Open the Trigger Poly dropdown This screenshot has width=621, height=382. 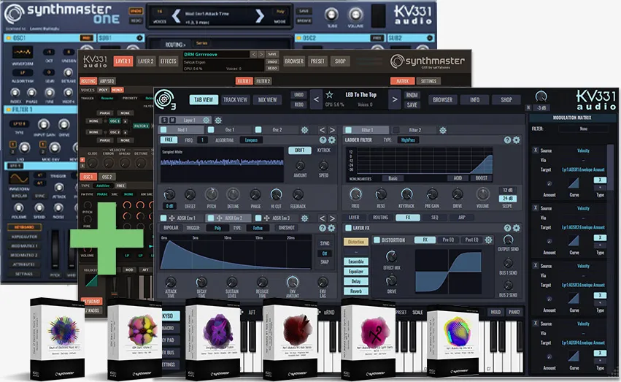(x=217, y=228)
